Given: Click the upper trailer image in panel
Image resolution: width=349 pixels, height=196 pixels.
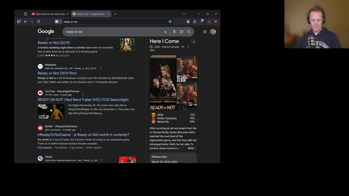Looking at the screenshot, I should 187,69.
